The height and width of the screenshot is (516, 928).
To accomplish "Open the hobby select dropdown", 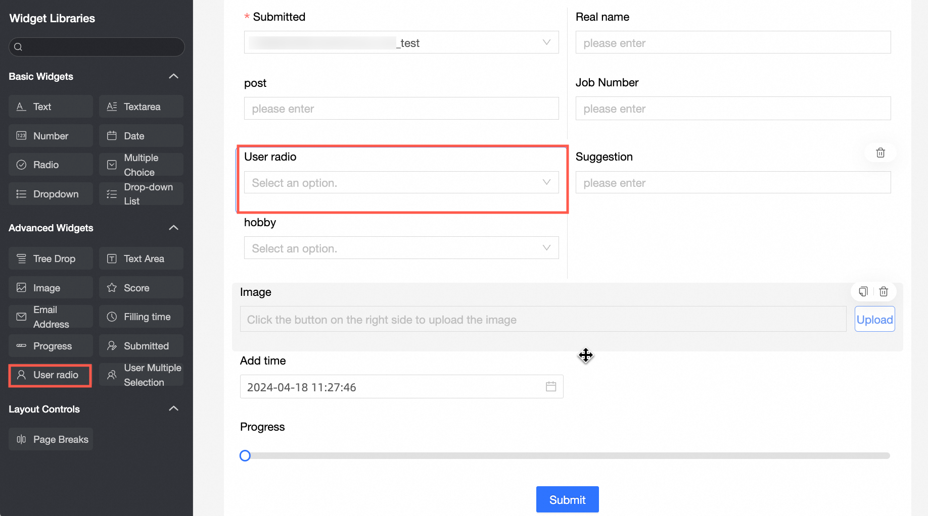I will tap(401, 248).
